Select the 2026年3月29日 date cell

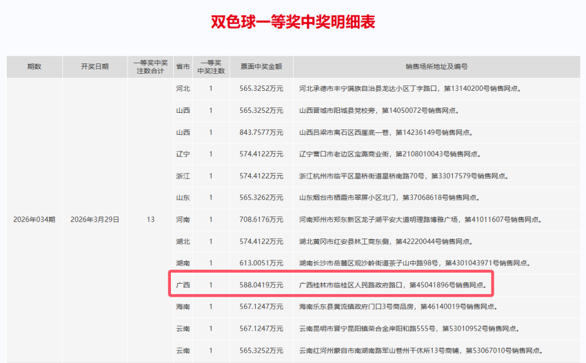pos(95,220)
